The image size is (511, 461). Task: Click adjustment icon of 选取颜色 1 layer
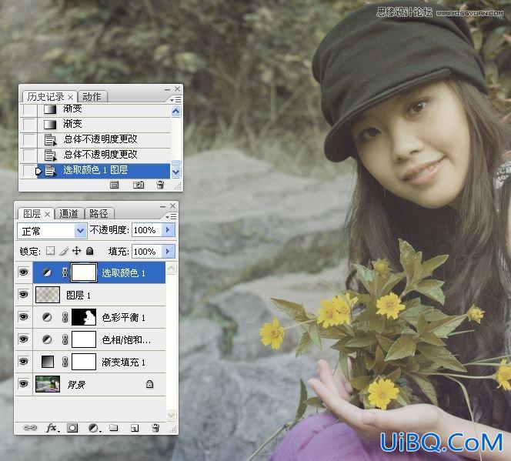pyautogui.click(x=47, y=272)
